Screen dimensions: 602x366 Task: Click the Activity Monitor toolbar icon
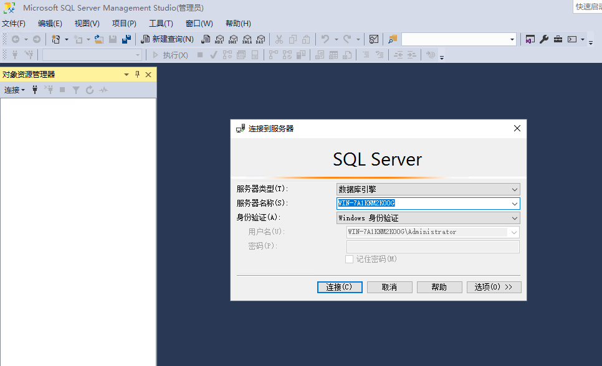[x=373, y=39]
